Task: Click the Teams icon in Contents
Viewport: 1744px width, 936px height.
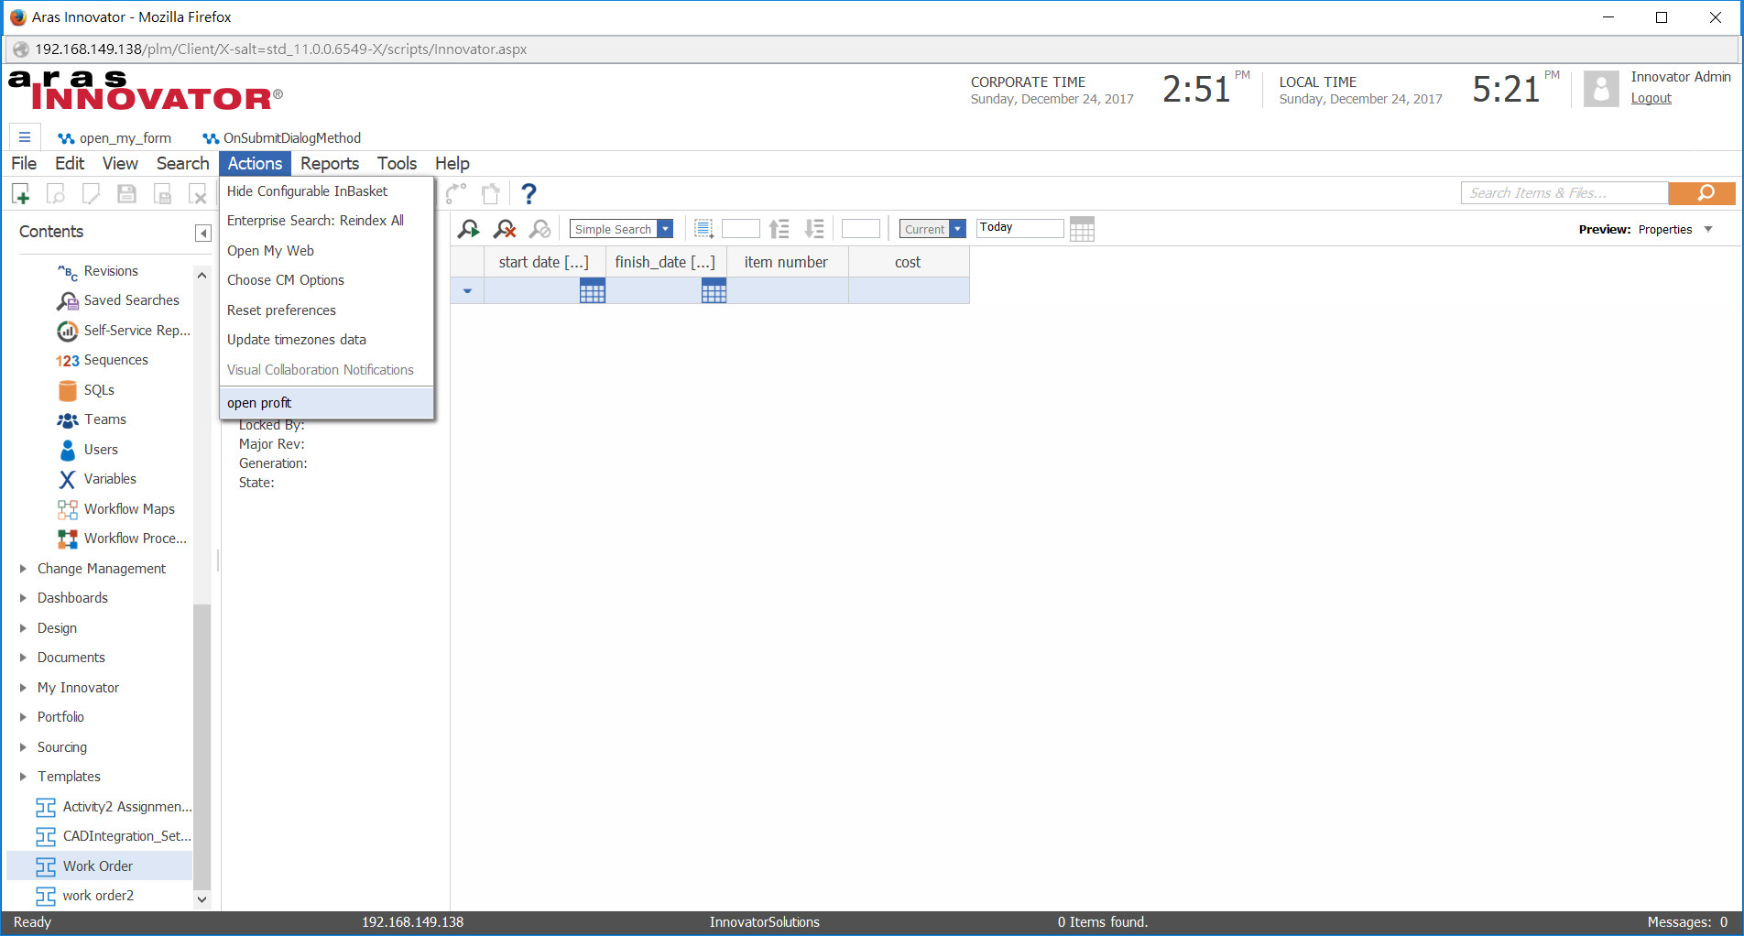Action: pos(68,419)
